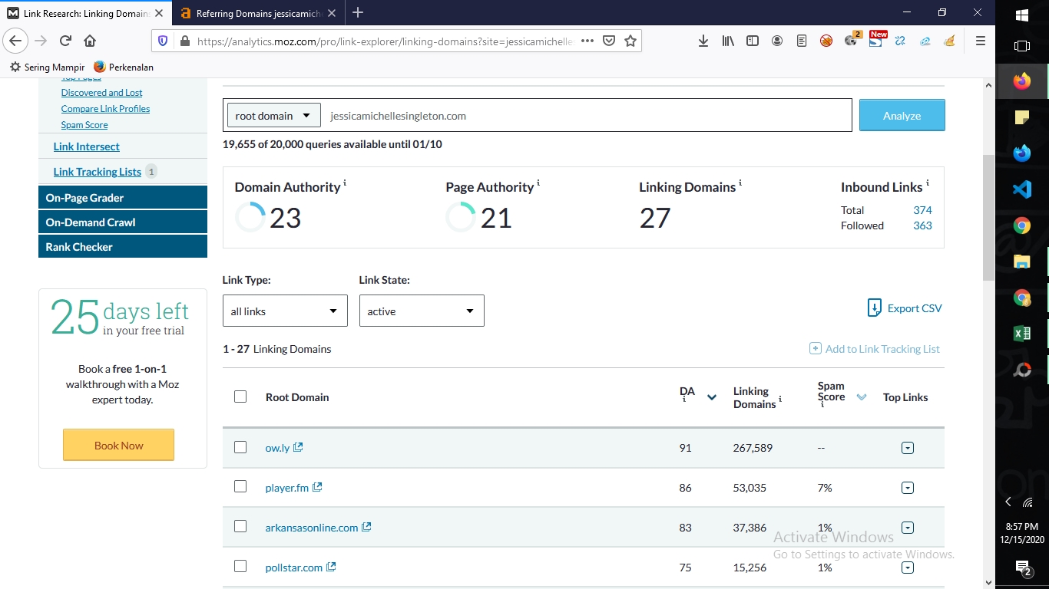Open the external link icon beside player.fm
This screenshot has width=1049, height=589.
point(317,487)
